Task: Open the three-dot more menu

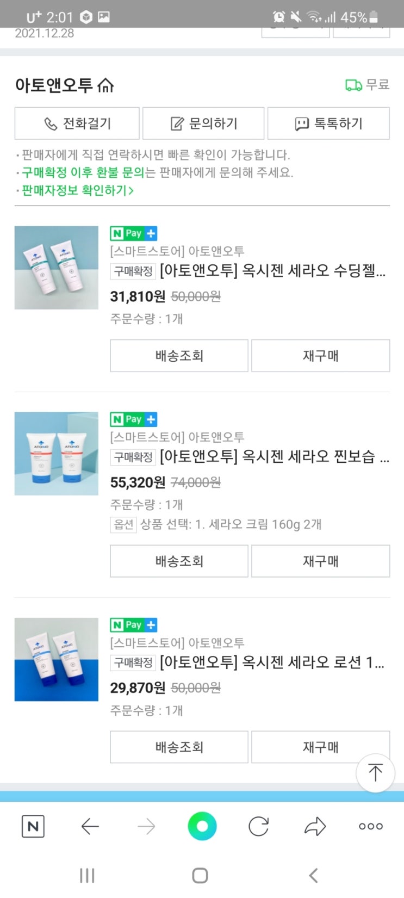Action: pos(371,827)
